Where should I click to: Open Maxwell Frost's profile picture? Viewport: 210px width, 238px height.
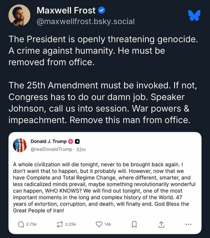19,15
